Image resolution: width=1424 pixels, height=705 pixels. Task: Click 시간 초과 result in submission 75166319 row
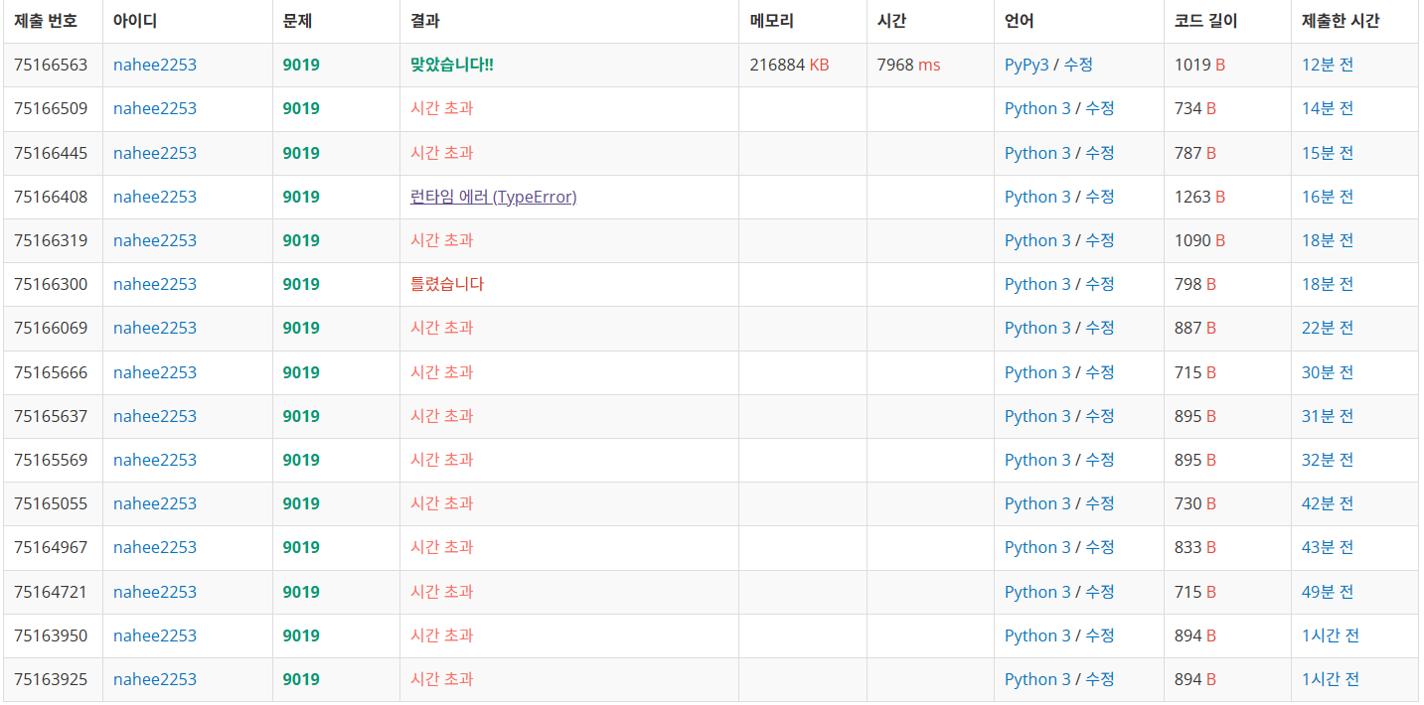tap(442, 240)
